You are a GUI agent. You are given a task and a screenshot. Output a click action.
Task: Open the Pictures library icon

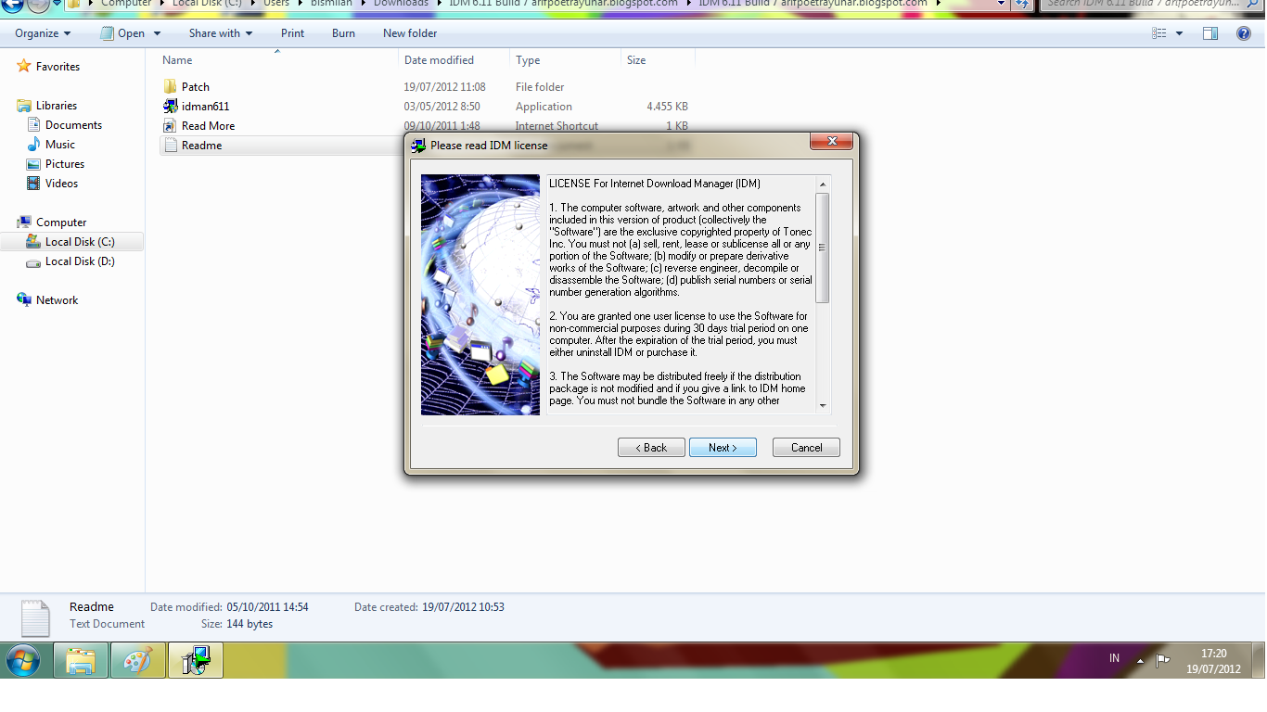point(34,163)
